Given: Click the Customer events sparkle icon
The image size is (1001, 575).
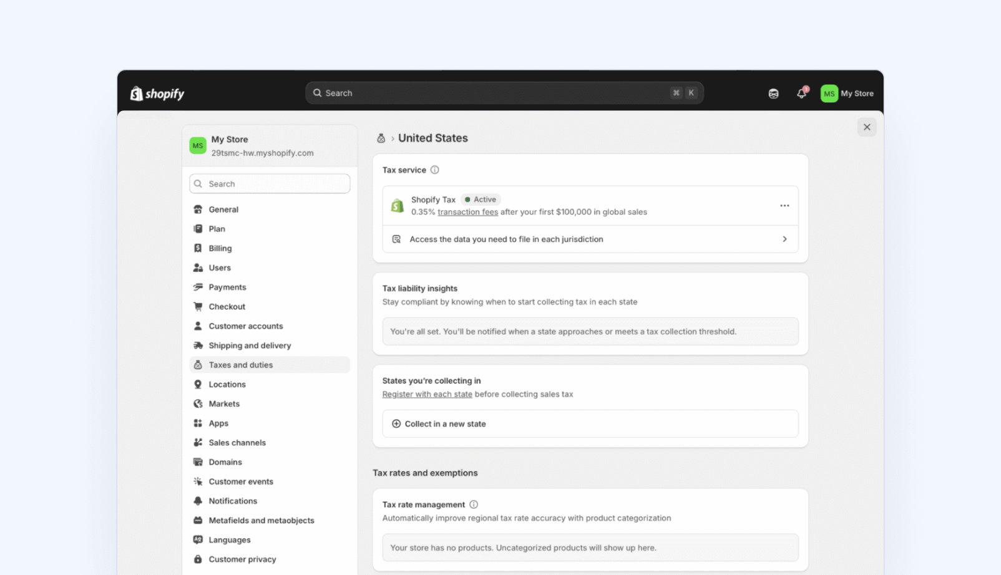Looking at the screenshot, I should tap(198, 481).
